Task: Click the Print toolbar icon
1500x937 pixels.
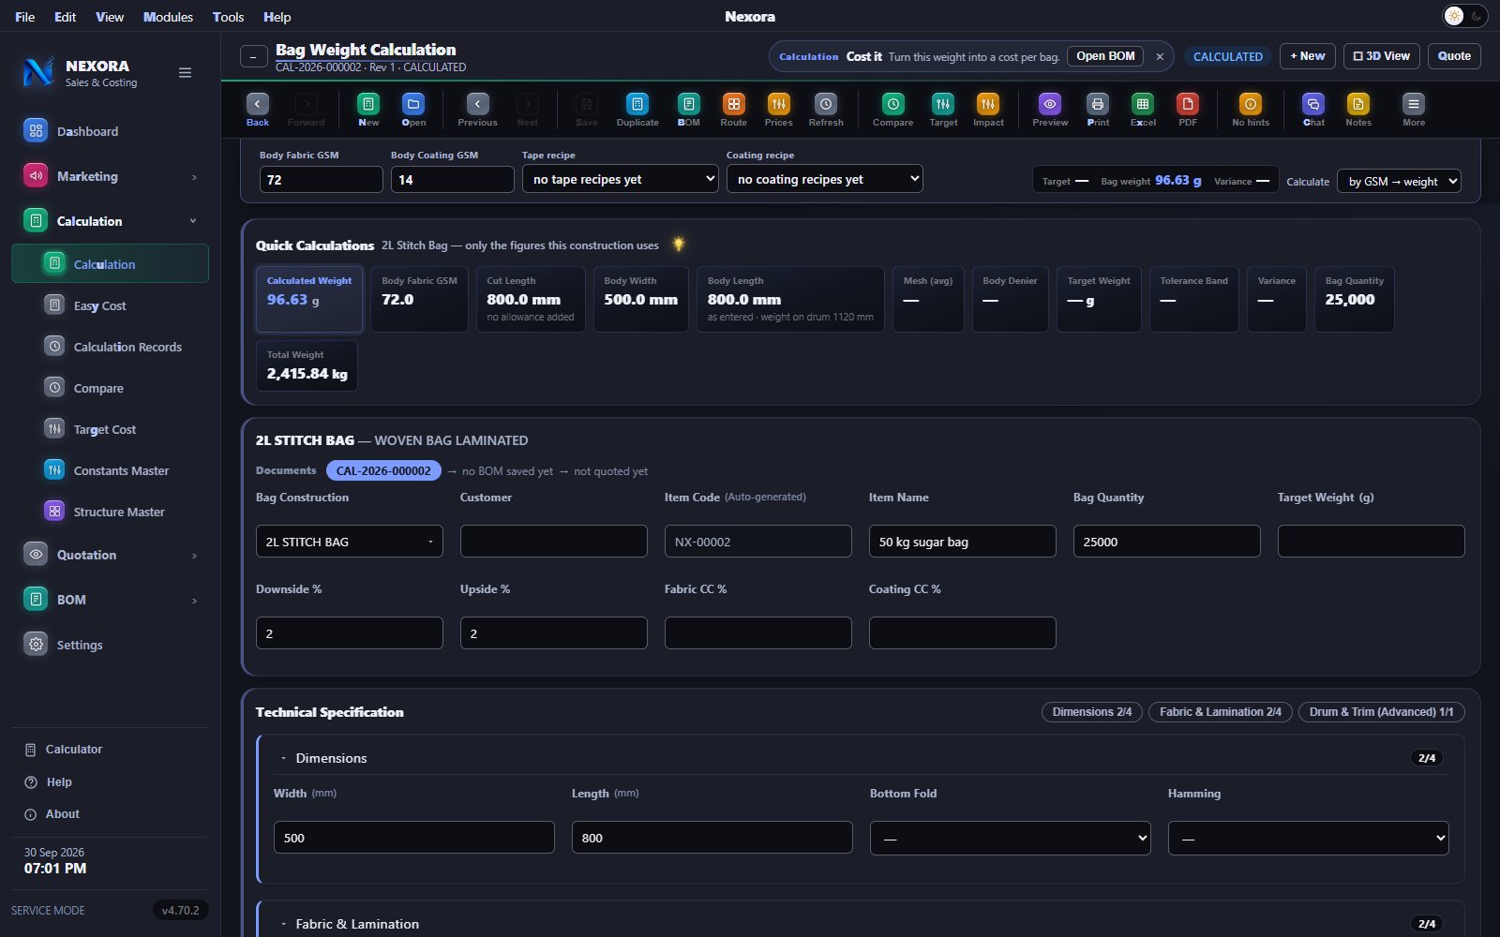Action: [1098, 104]
